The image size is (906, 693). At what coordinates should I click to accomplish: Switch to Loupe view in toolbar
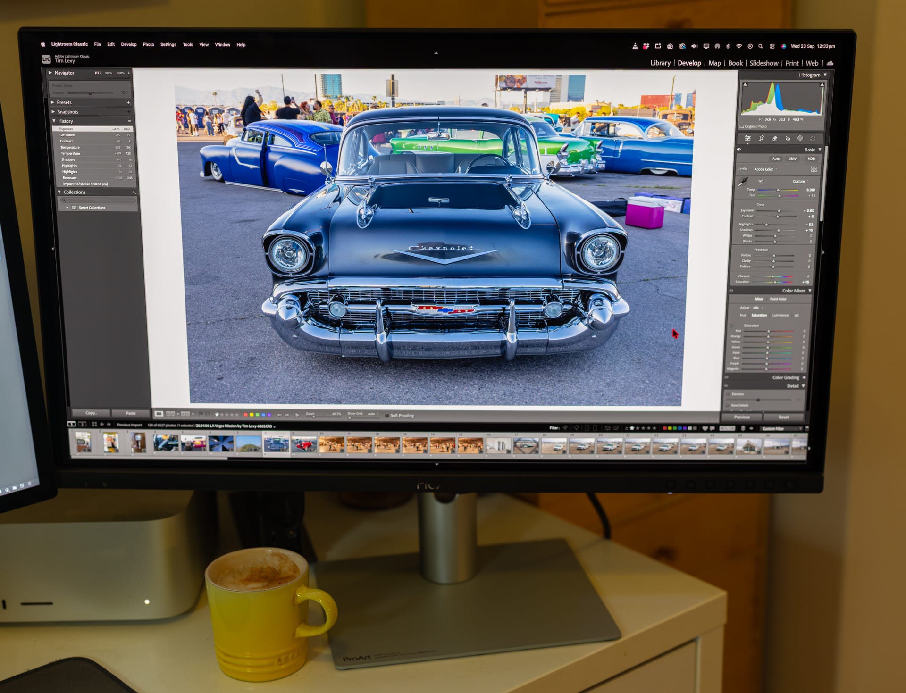tap(159, 414)
